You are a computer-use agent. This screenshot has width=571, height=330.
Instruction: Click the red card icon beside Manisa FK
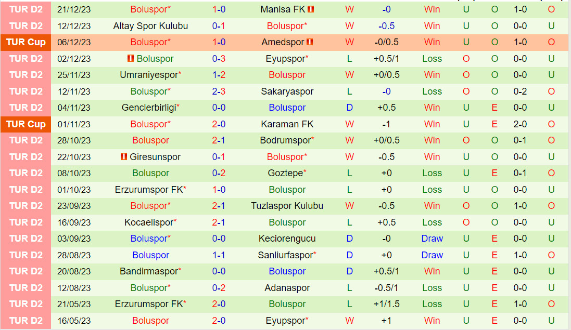click(x=311, y=9)
